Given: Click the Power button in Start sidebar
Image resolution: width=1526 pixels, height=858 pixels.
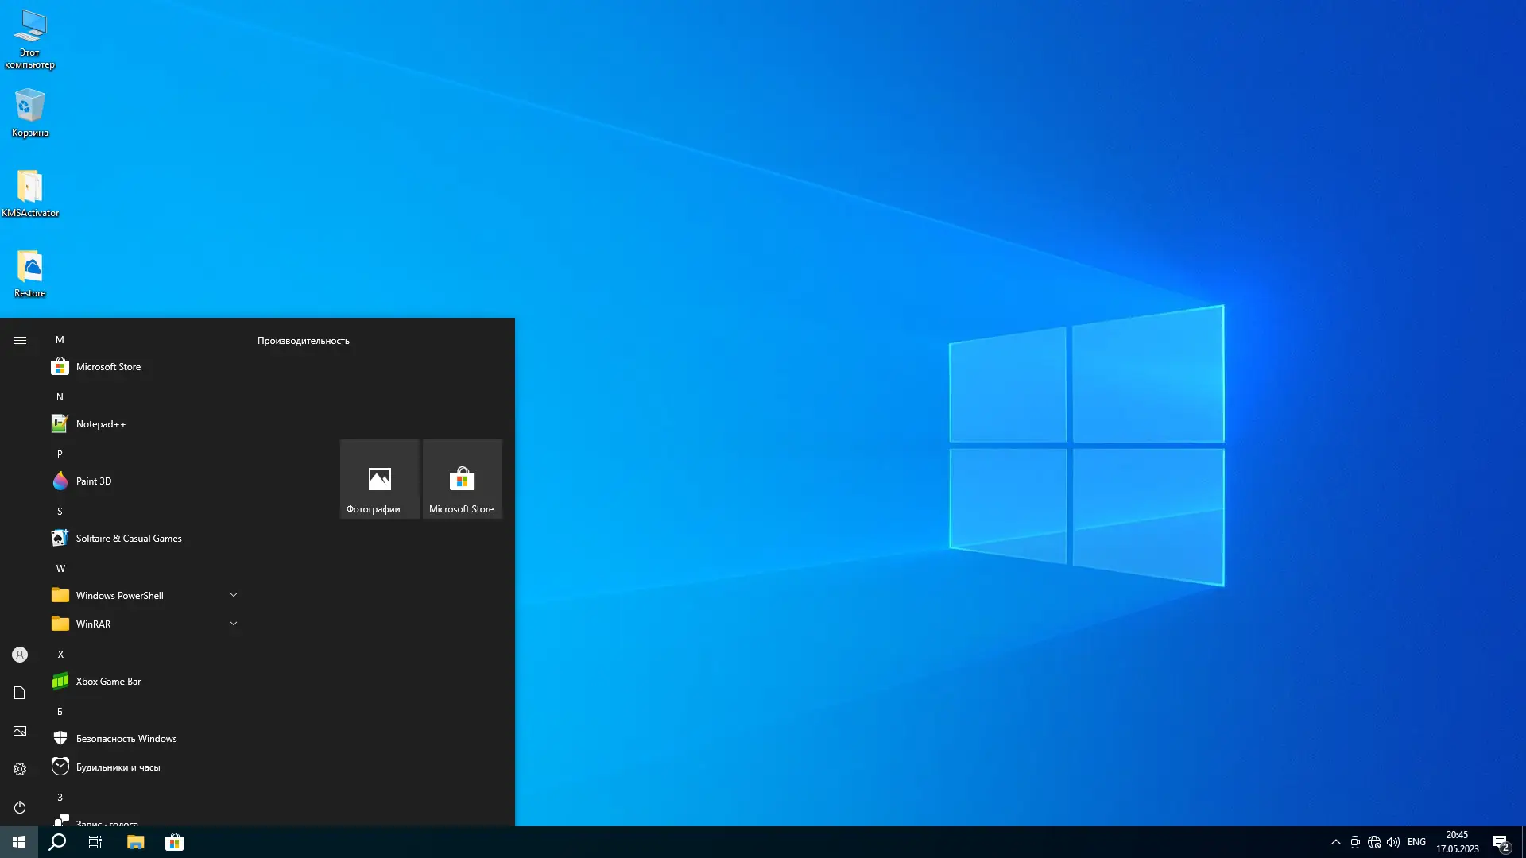Looking at the screenshot, I should [x=20, y=807].
